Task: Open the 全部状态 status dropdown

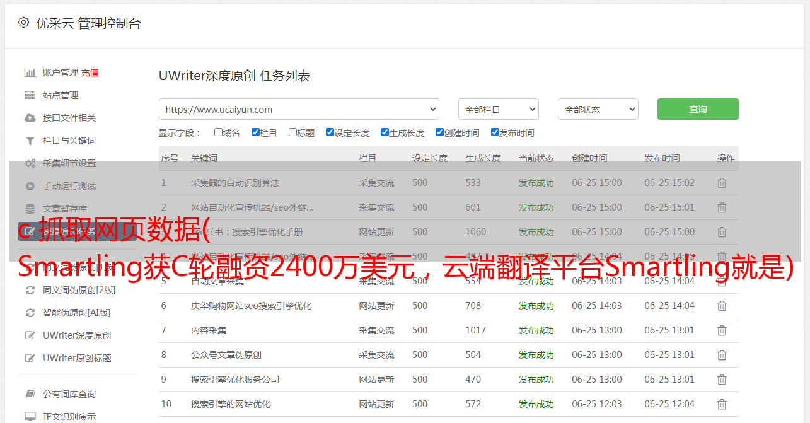Action: point(598,109)
